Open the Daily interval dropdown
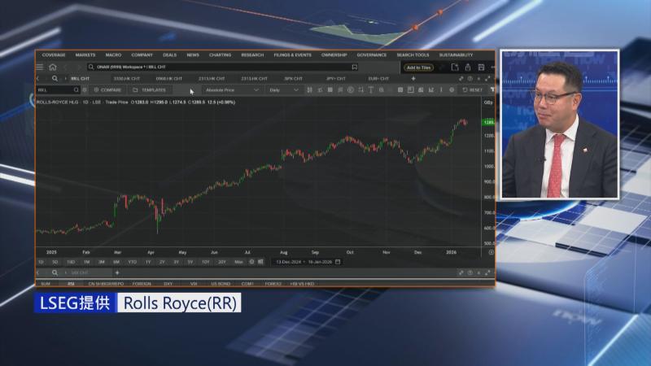 pyautogui.click(x=284, y=90)
